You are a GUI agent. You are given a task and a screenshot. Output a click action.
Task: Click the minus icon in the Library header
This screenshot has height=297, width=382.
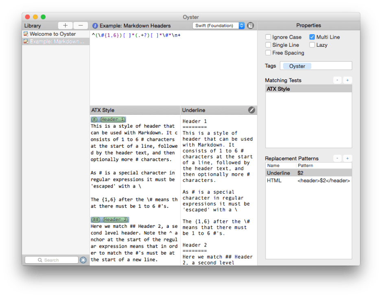click(81, 25)
